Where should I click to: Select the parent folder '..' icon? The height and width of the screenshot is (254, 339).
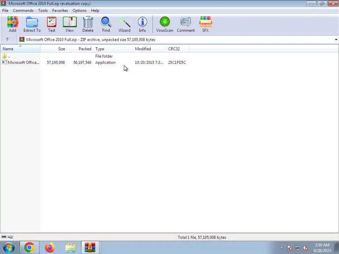click(x=4, y=56)
